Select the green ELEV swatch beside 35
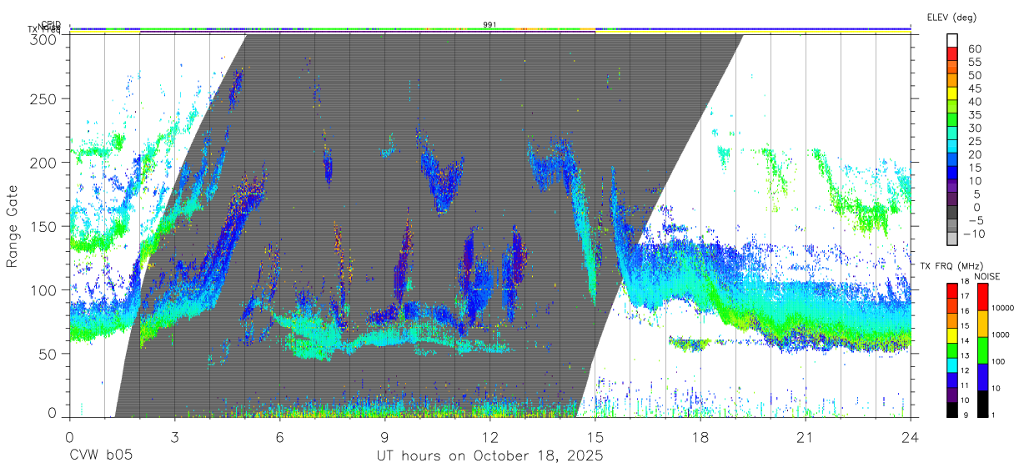The height and width of the screenshot is (473, 1024). [x=952, y=121]
